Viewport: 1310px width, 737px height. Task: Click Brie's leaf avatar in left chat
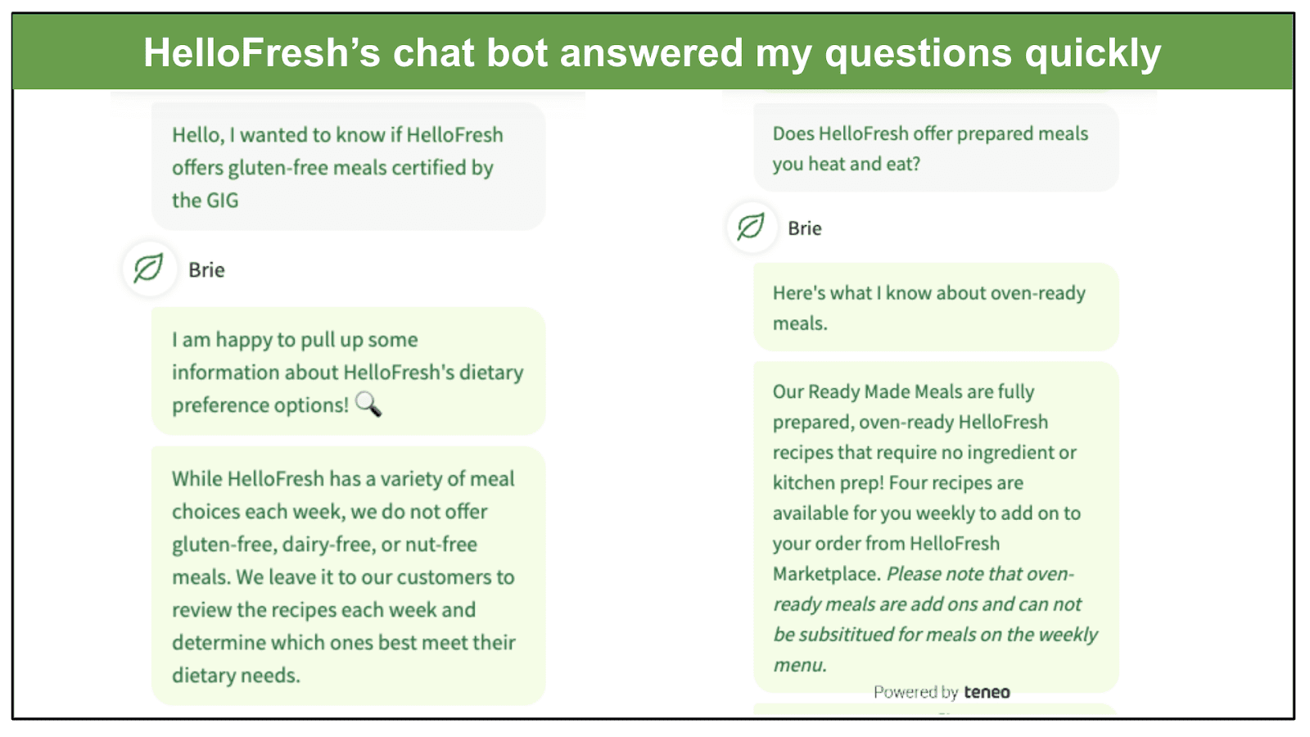[x=149, y=269]
